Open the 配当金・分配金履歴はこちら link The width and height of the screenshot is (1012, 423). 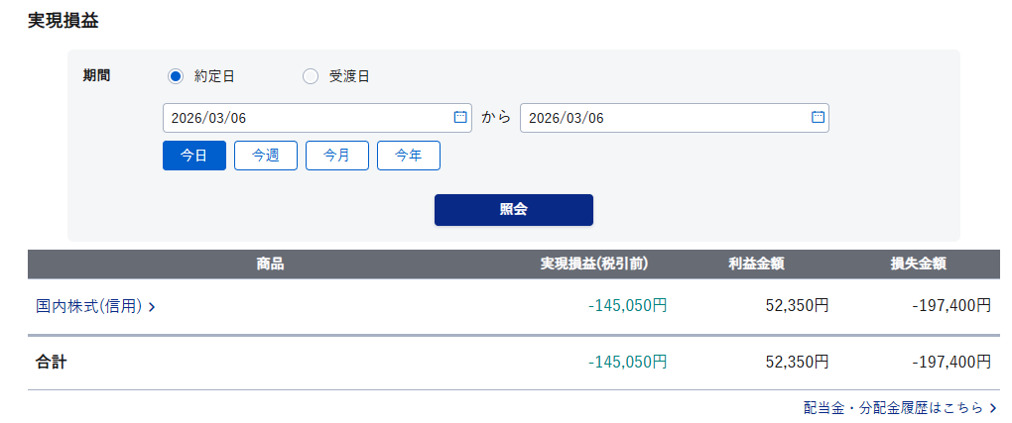893,407
